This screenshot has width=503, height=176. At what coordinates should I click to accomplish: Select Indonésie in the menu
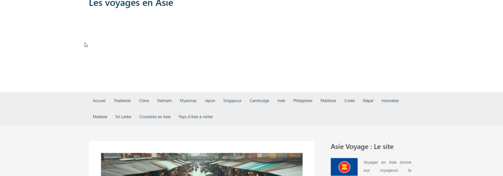click(390, 100)
